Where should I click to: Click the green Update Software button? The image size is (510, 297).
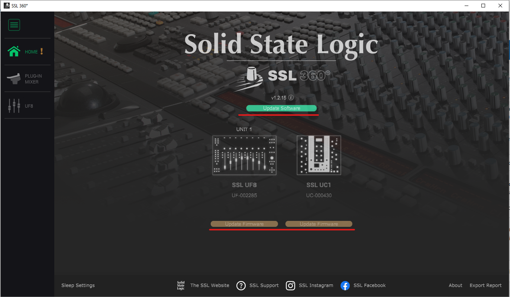[x=281, y=108]
